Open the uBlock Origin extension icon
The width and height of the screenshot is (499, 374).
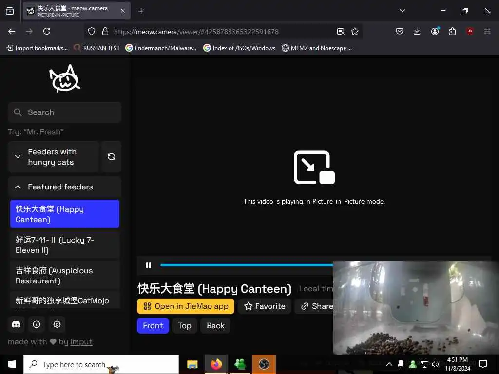click(x=470, y=31)
